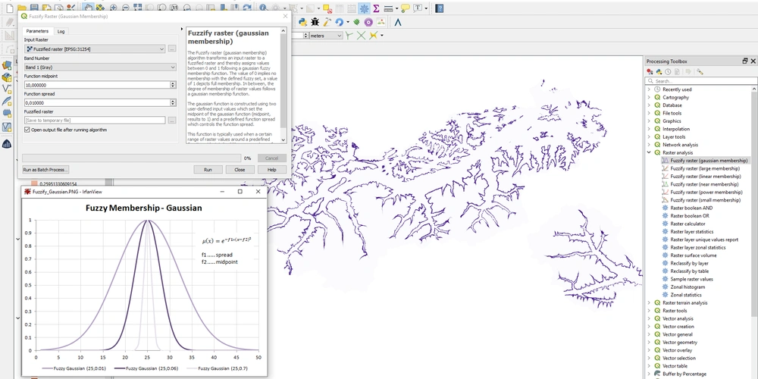Select Fuzzify raster (large membership)

[705, 168]
